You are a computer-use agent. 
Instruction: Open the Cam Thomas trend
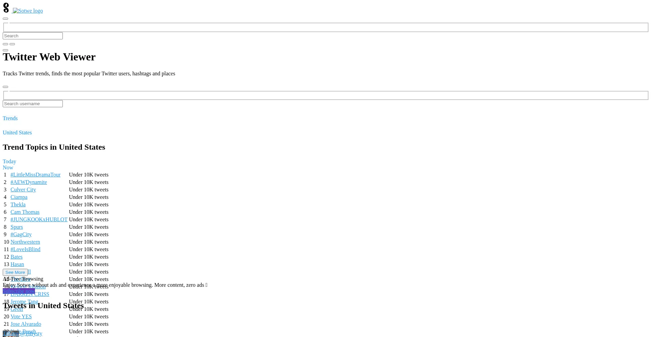25,212
